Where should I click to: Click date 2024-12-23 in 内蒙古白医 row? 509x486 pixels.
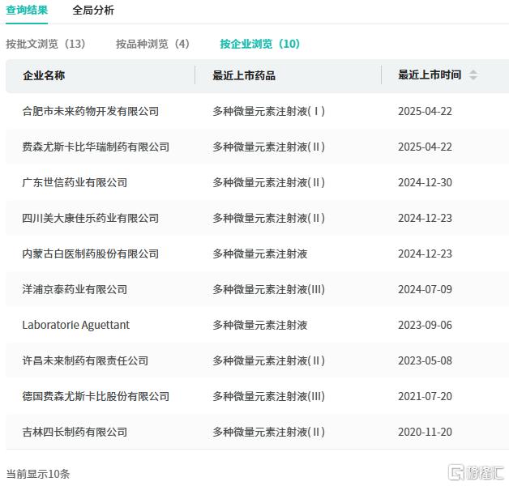[x=425, y=254]
